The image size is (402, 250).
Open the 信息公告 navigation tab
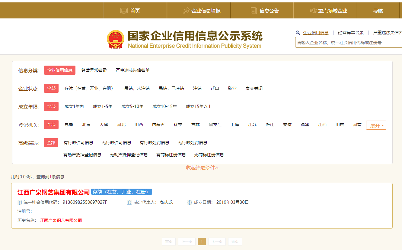[x=262, y=11]
